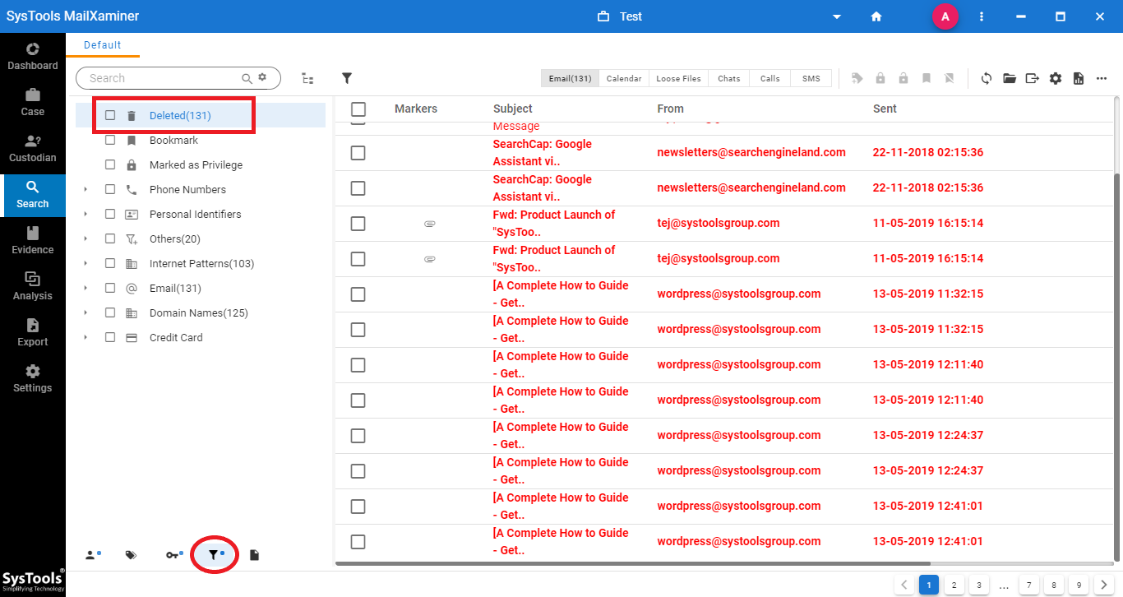Go to home via title bar icon
1123x597 pixels.
pyautogui.click(x=876, y=16)
